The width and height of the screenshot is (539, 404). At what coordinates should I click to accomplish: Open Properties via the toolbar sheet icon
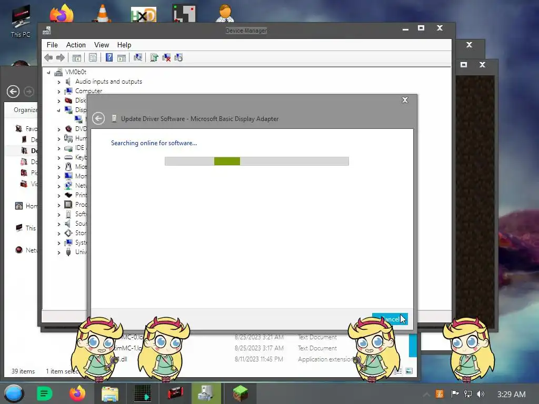(x=93, y=58)
